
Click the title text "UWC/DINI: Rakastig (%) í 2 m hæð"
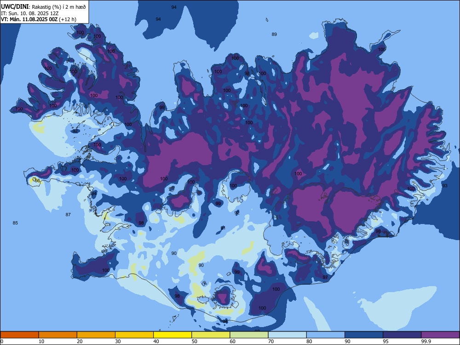(x=43, y=7)
